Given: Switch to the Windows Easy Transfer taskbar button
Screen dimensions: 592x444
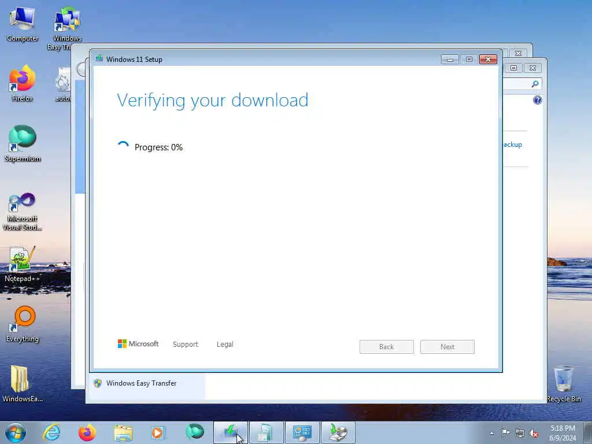Looking at the screenshot, I should coord(338,432).
